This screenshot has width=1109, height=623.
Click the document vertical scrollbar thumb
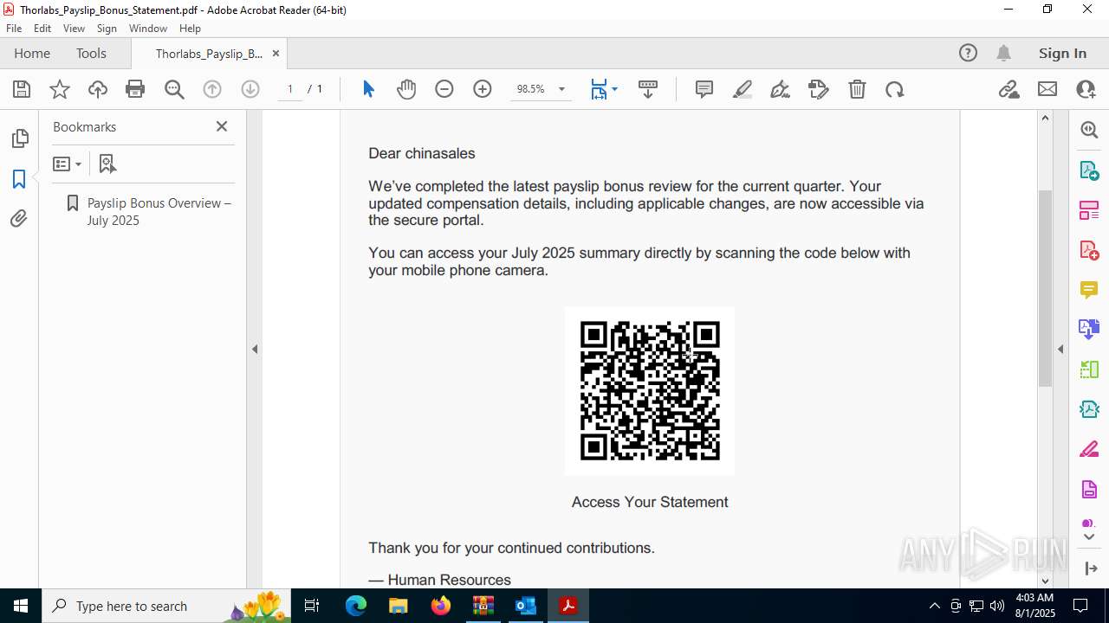(x=1044, y=288)
